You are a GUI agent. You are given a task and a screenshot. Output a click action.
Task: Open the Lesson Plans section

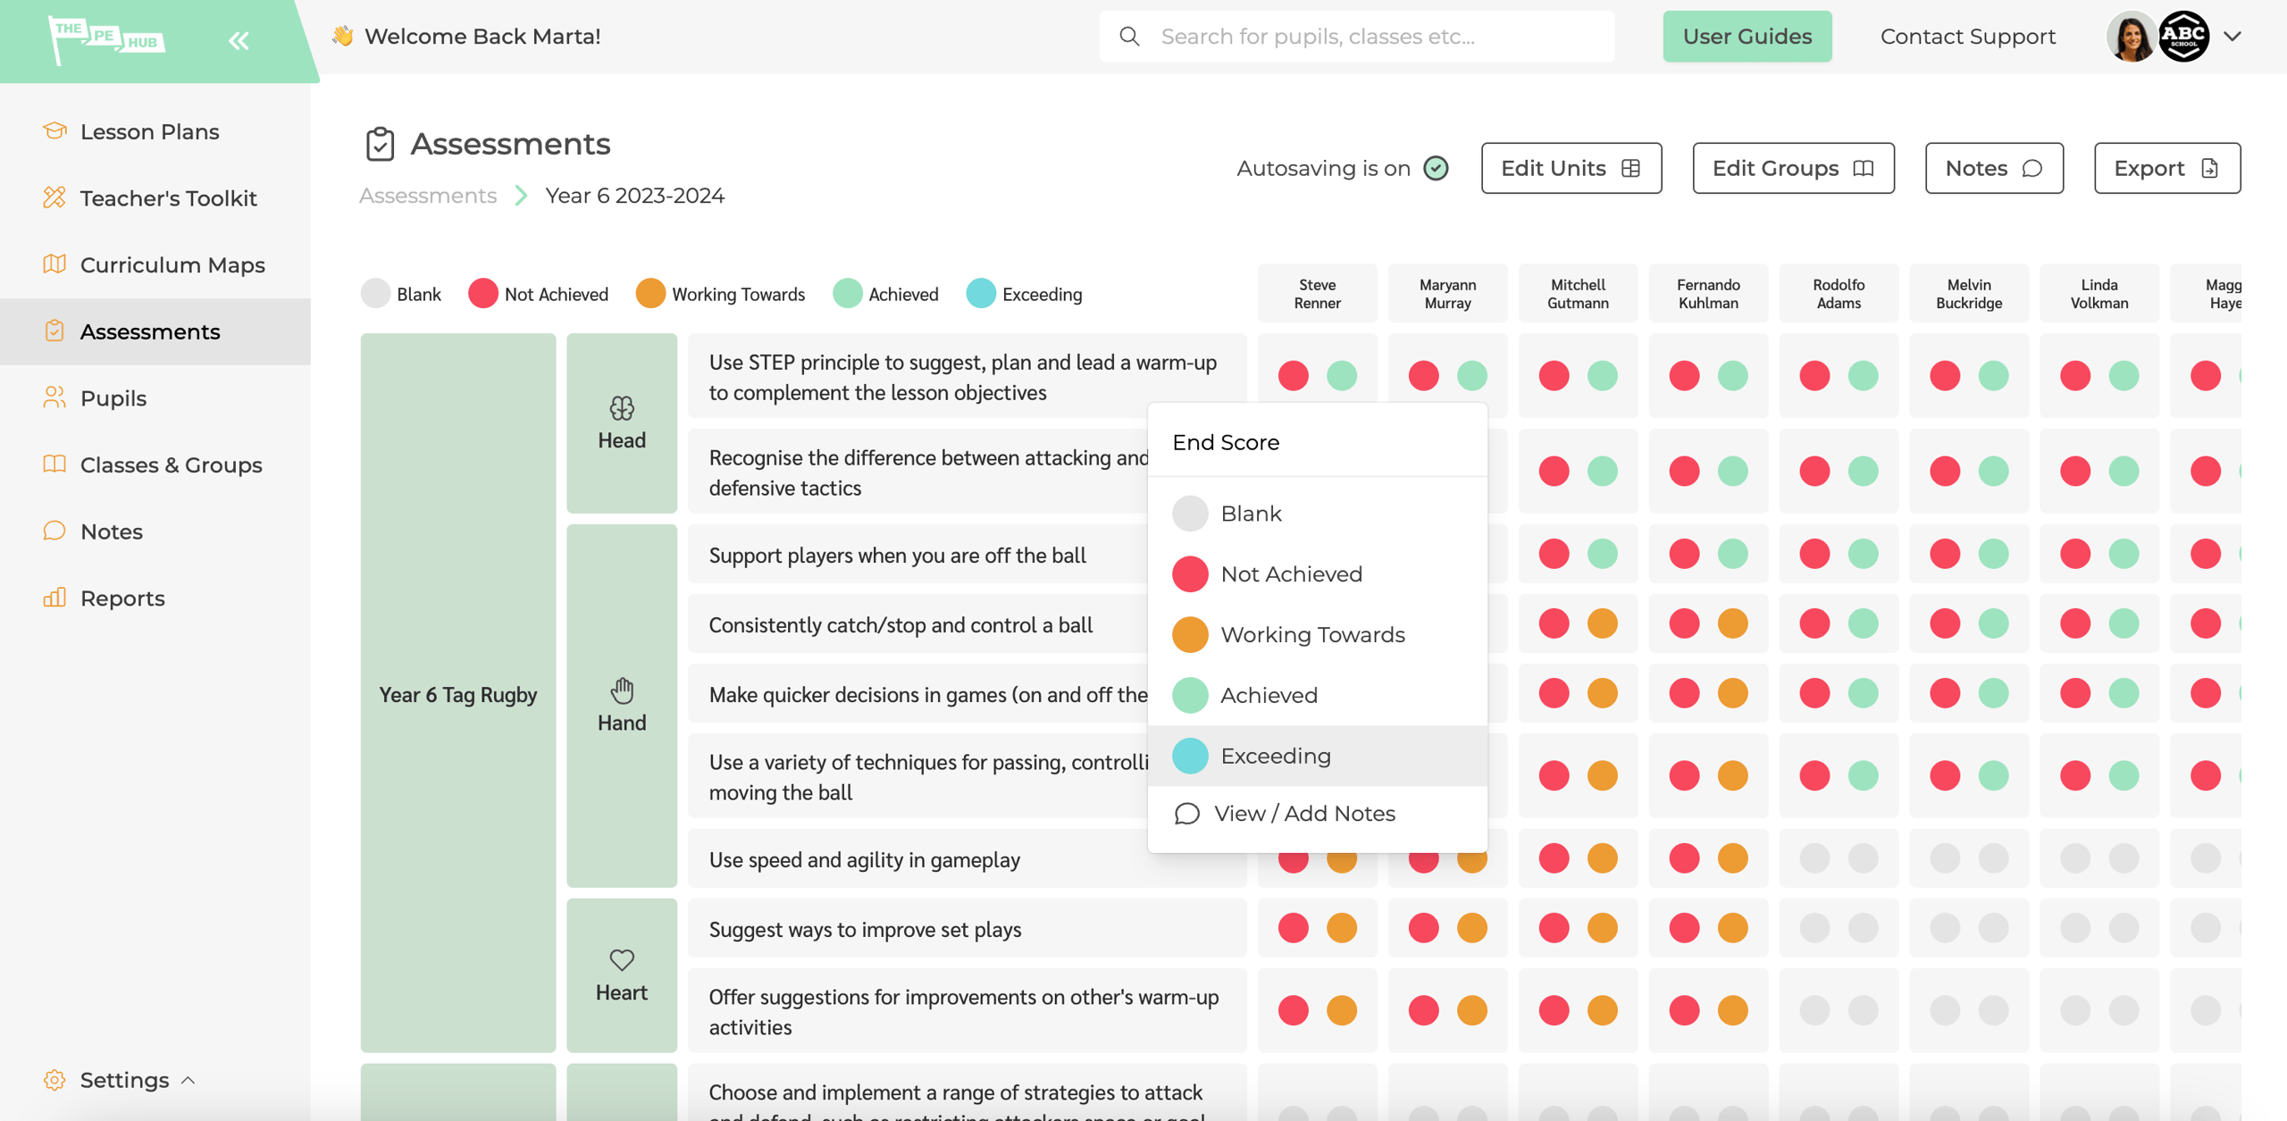(x=55, y=131)
